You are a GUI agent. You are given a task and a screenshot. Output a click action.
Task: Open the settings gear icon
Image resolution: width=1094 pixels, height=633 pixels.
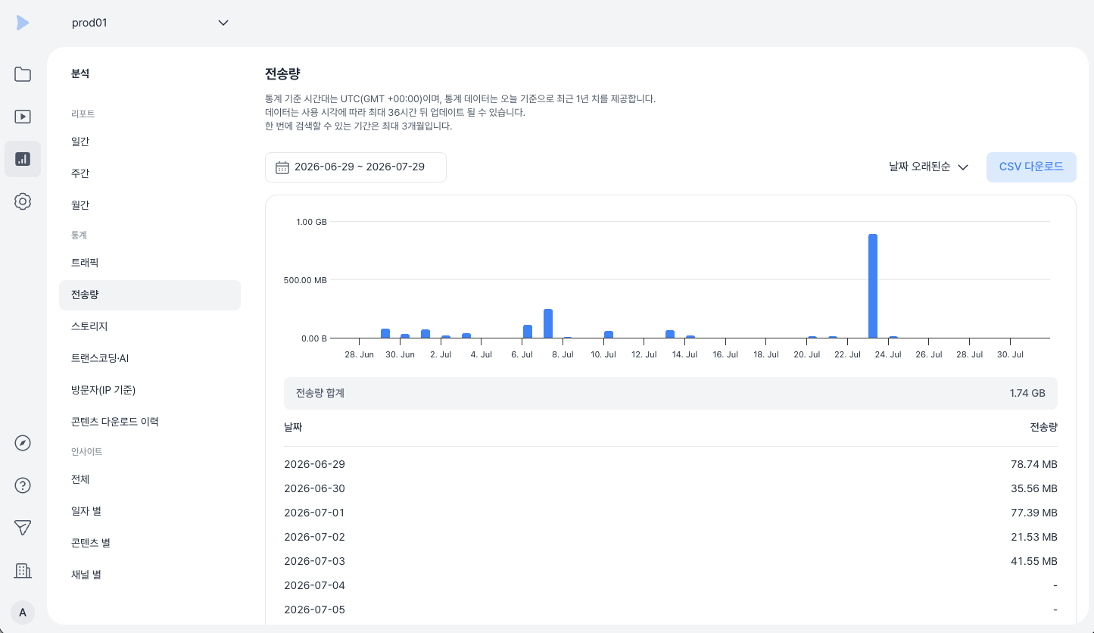click(23, 201)
